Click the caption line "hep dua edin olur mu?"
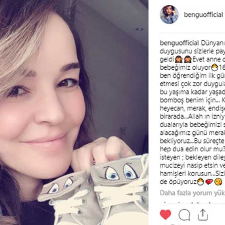 click(x=192, y=149)
